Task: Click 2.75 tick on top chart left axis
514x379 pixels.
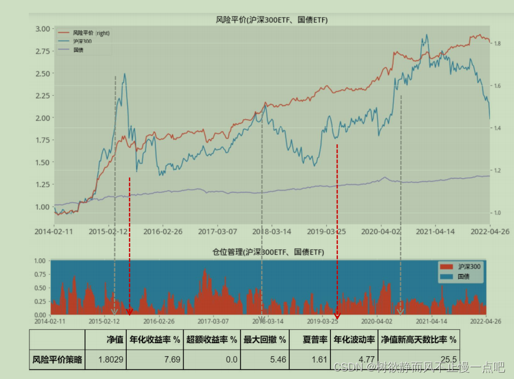Action: (x=43, y=51)
